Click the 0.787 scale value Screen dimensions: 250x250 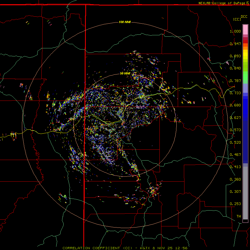235,81
